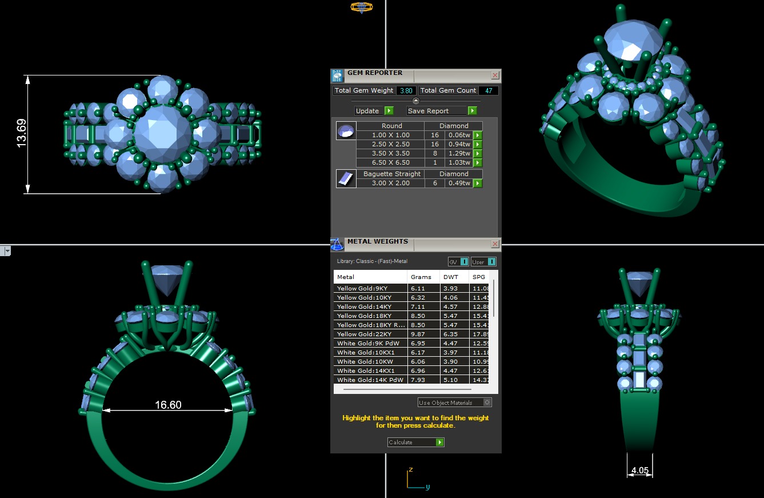Click the 1.29tw weight cell
764x498 pixels.
click(x=459, y=154)
